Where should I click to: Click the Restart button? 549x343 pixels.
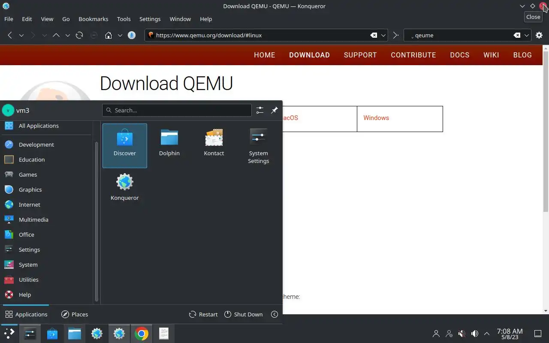coord(203,314)
